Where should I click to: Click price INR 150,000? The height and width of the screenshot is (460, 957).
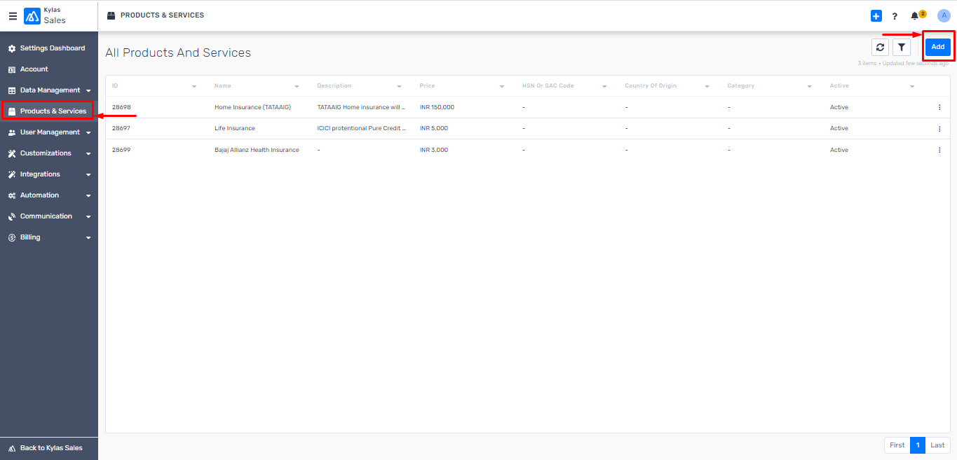(x=437, y=107)
